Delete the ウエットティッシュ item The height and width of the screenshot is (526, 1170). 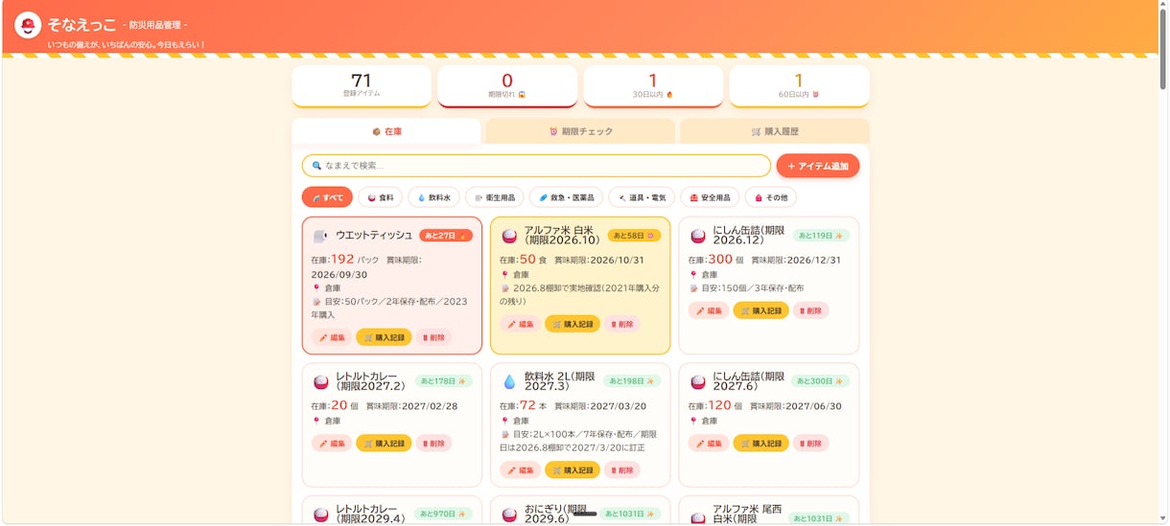tap(434, 337)
